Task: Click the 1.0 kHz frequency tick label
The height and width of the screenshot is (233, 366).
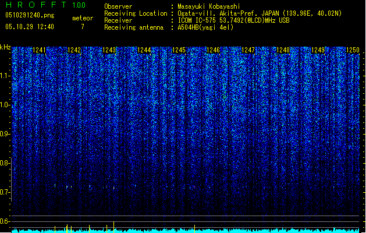Action: pos(5,105)
